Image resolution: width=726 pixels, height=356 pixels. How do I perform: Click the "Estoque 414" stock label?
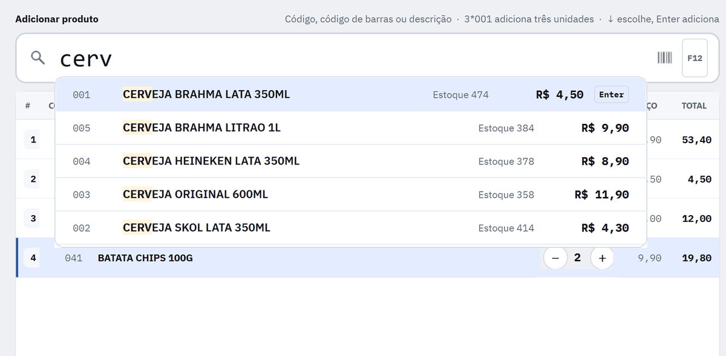pyautogui.click(x=506, y=228)
